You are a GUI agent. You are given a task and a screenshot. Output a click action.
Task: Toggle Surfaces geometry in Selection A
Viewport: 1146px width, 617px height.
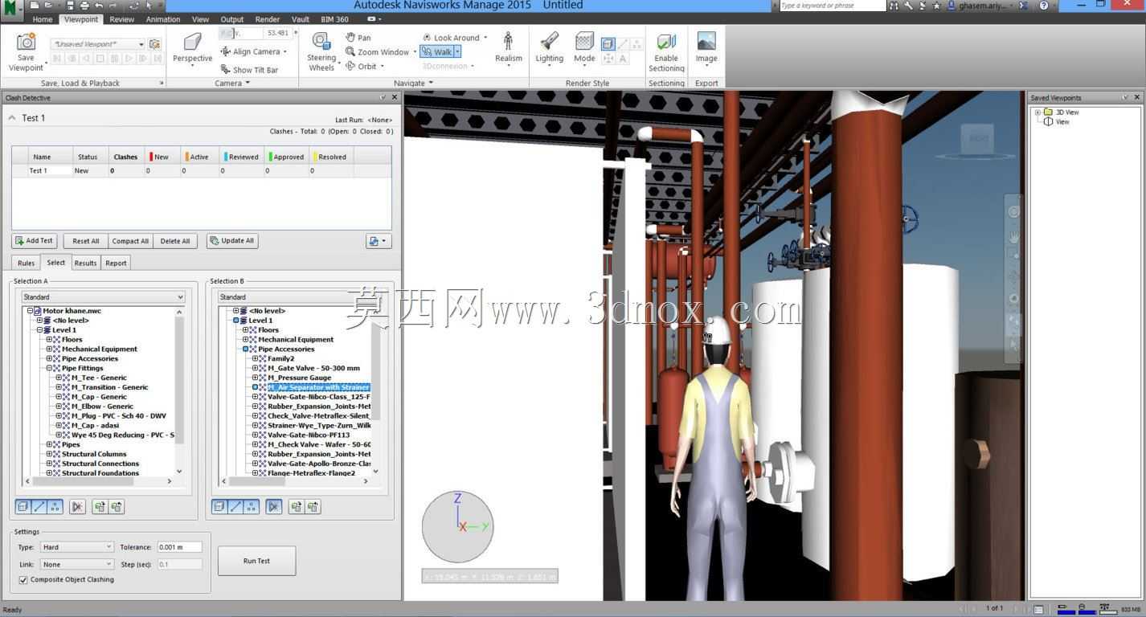pyautogui.click(x=23, y=507)
